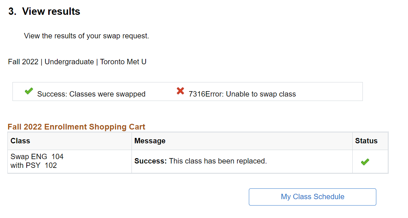Click 'View the results of your swap request' text
This screenshot has height=218, width=408.
pyautogui.click(x=86, y=36)
